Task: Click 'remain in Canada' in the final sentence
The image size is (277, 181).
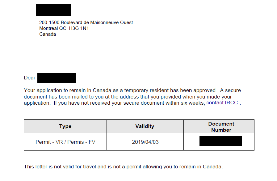Action: [200, 167]
